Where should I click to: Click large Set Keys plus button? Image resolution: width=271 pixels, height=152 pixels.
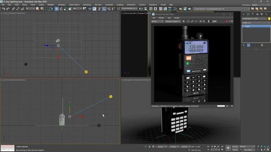click(228, 148)
